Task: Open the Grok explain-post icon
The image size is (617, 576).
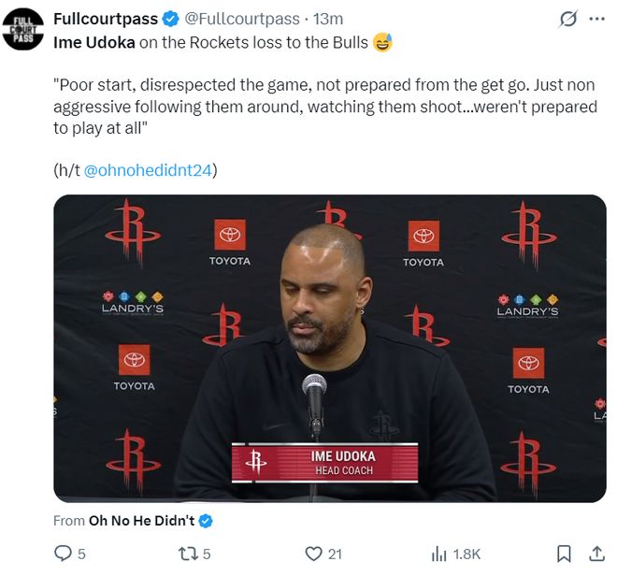Action: pyautogui.click(x=568, y=19)
